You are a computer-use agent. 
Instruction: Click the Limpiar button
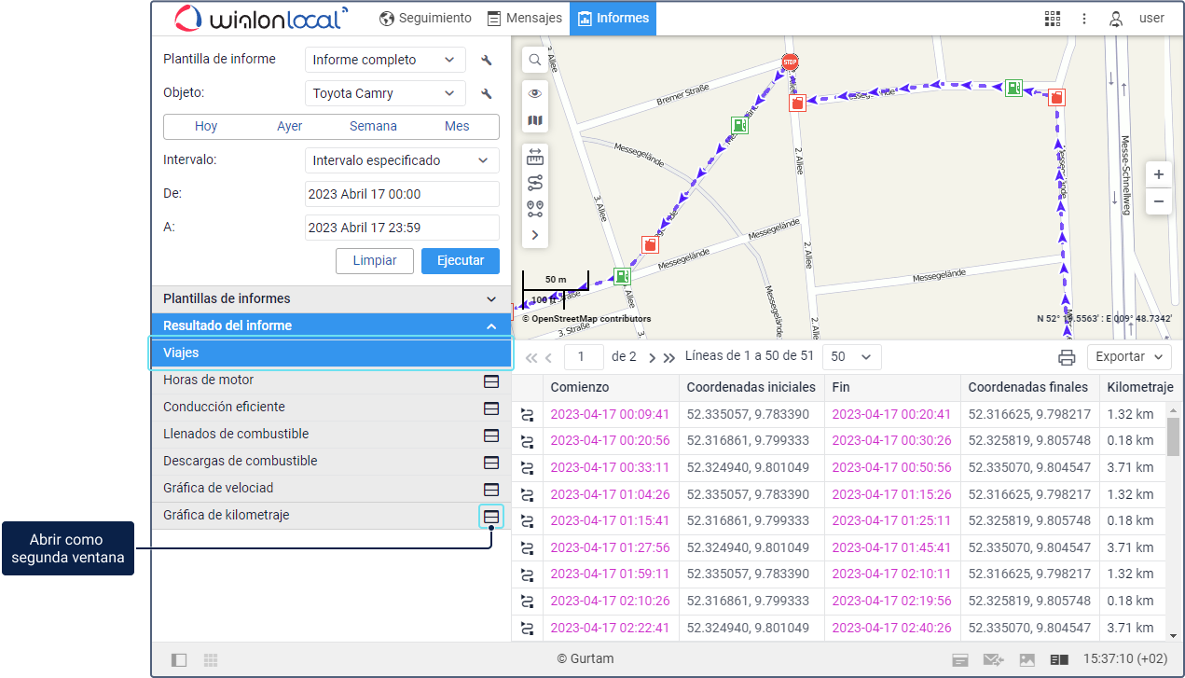tap(375, 261)
